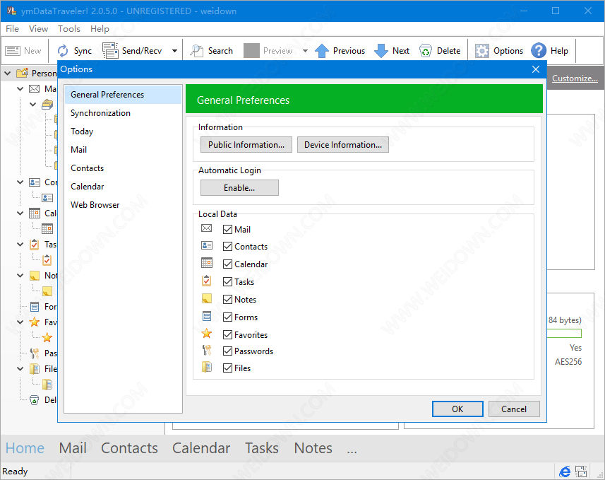
Task: Uncheck the Calendar local data checkbox
Action: coord(227,264)
